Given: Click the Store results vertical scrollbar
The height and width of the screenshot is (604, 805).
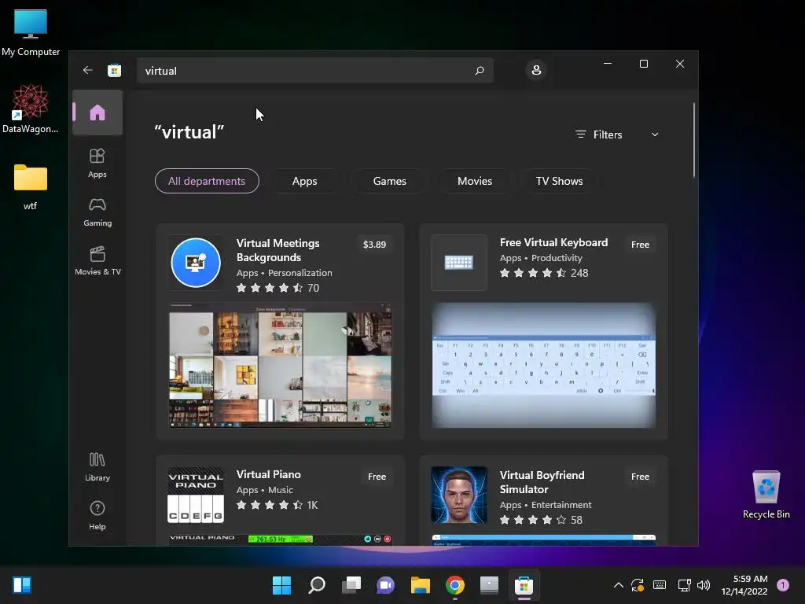Looking at the screenshot, I should pyautogui.click(x=693, y=140).
